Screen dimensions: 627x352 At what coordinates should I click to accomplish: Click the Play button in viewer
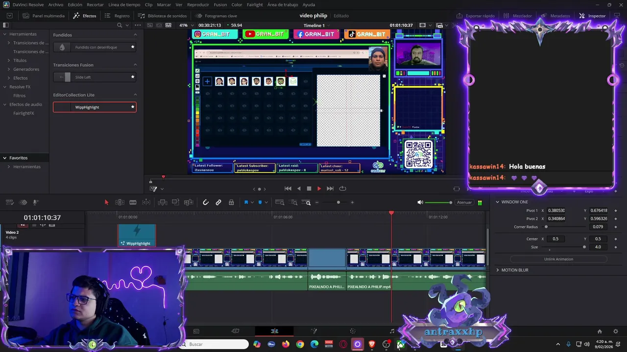319,188
